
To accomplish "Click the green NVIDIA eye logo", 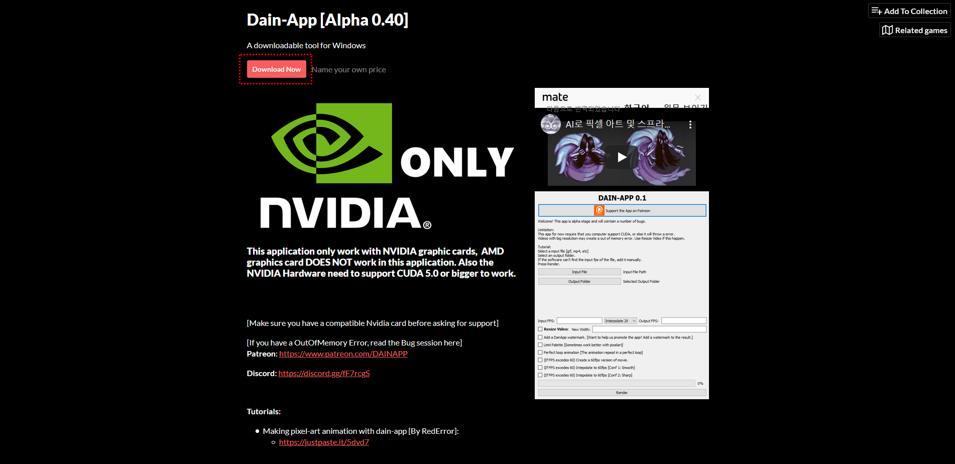I will pyautogui.click(x=331, y=143).
